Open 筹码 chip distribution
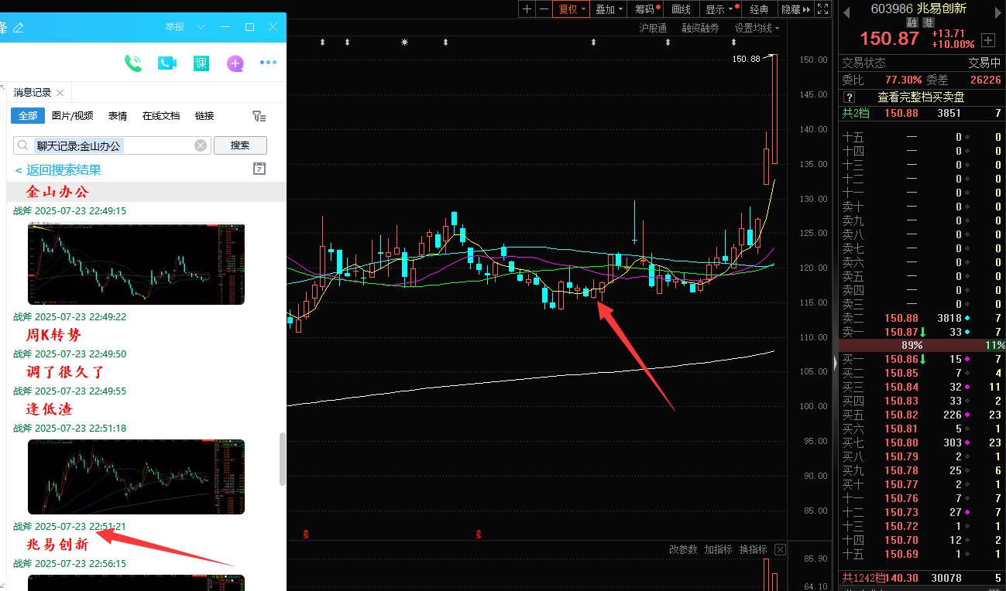Image resolution: width=1006 pixels, height=591 pixels. pyautogui.click(x=647, y=9)
